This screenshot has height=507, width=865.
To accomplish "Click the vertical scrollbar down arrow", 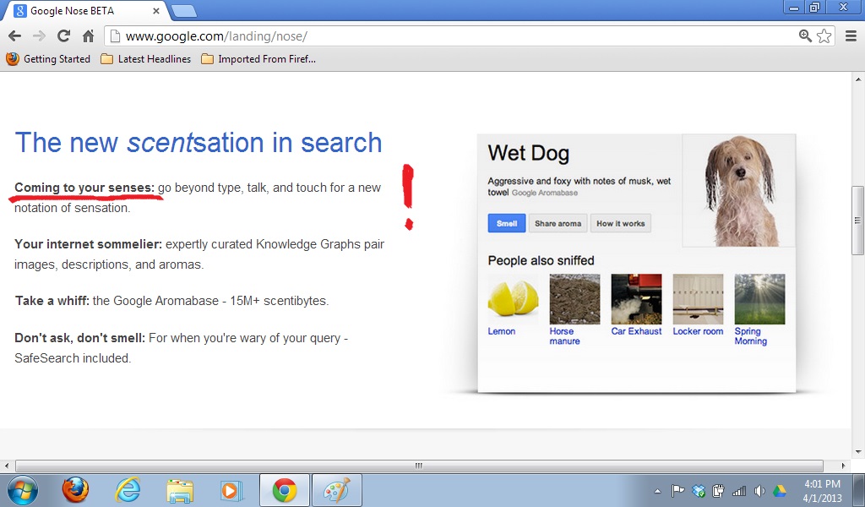I will (x=857, y=452).
